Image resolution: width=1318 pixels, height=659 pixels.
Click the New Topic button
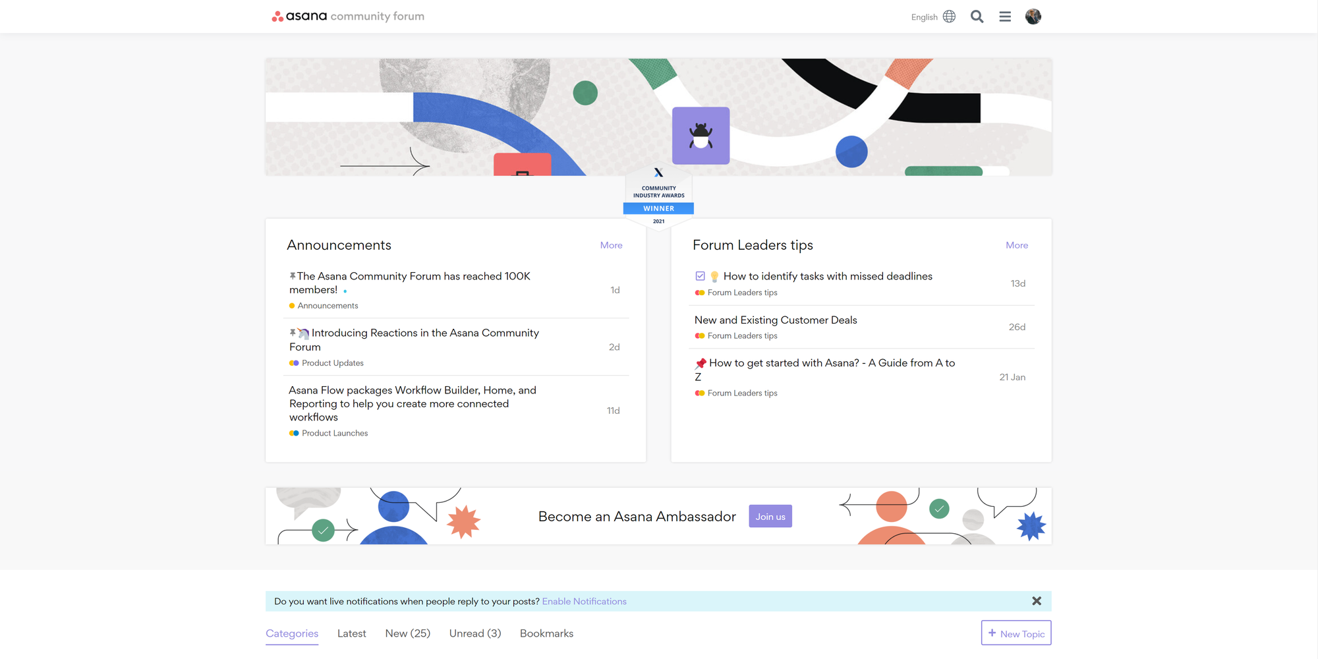click(1016, 633)
